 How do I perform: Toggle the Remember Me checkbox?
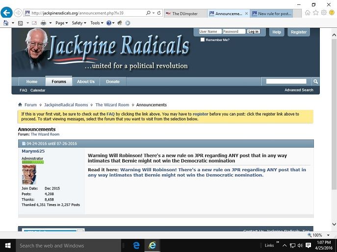(x=202, y=40)
